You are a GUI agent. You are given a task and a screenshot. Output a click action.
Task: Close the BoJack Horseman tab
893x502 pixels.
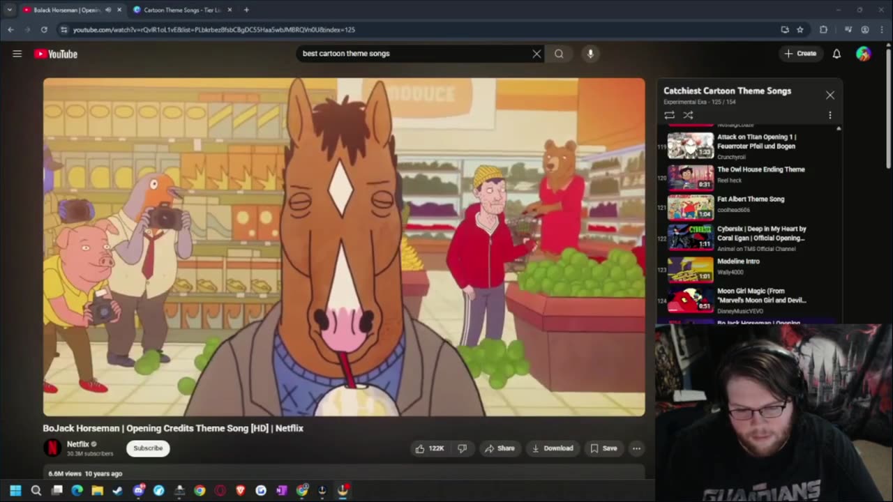119,10
